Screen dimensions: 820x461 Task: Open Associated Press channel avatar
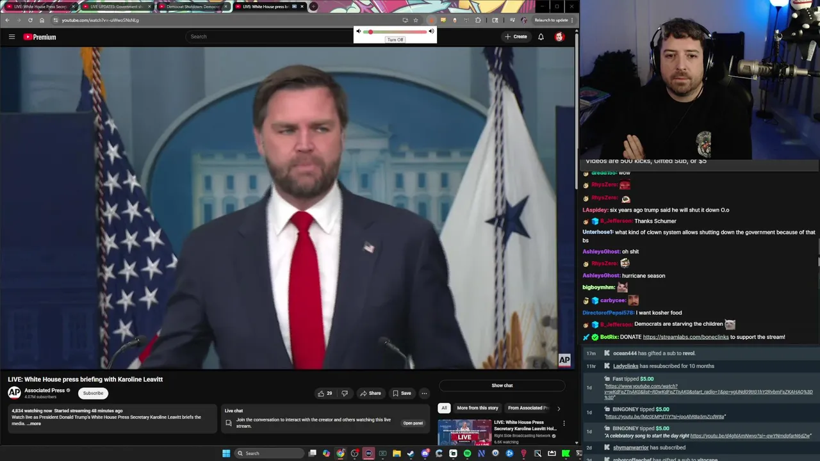click(14, 392)
